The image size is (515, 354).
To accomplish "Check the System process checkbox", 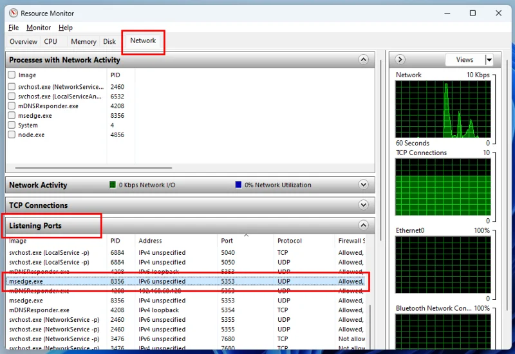I will click(12, 125).
